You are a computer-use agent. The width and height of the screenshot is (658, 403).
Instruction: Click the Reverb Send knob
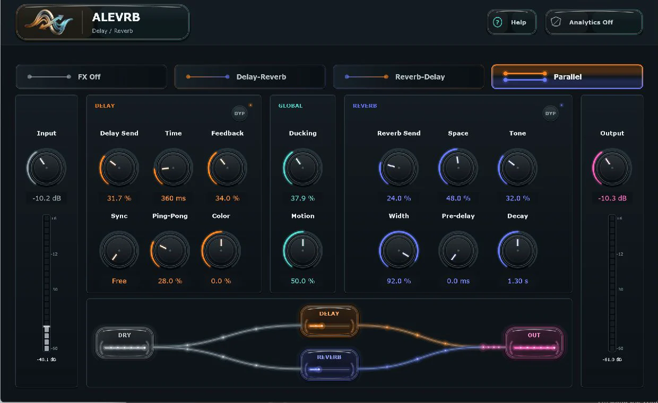(399, 168)
